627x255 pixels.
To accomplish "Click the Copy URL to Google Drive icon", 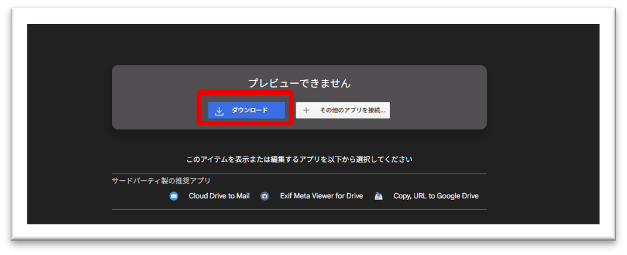I will (379, 197).
